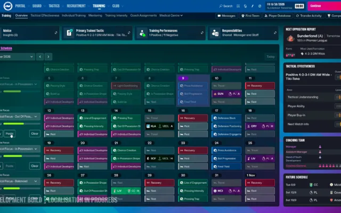Click the pencil edit icon in top bar

[x=253, y=6]
